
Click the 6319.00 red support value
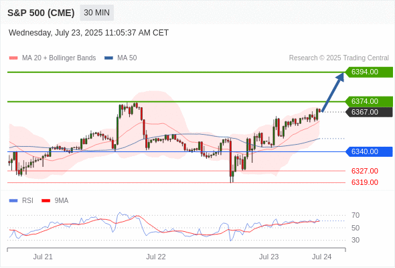click(x=364, y=182)
